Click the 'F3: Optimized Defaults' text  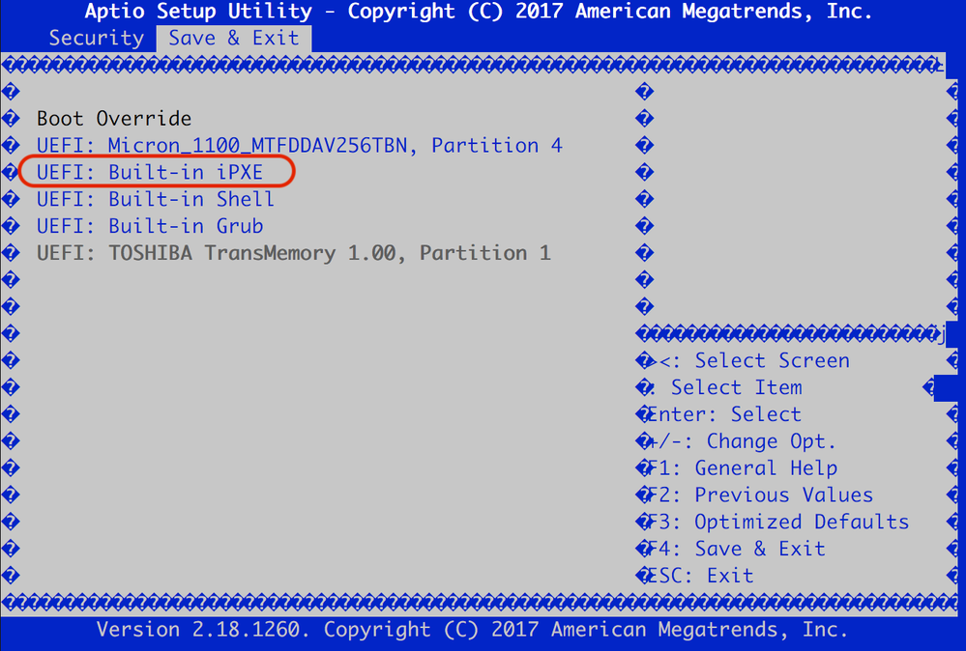pos(778,522)
